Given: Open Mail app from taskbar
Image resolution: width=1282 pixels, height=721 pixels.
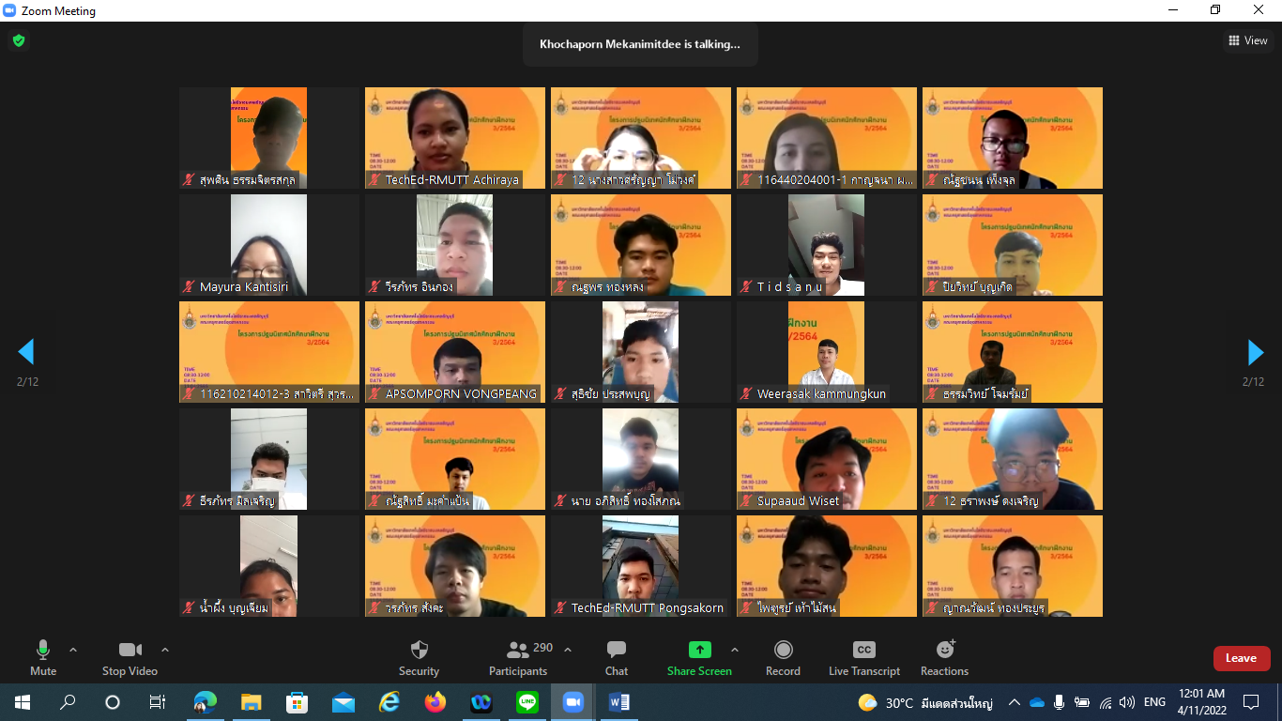Looking at the screenshot, I should point(343,702).
